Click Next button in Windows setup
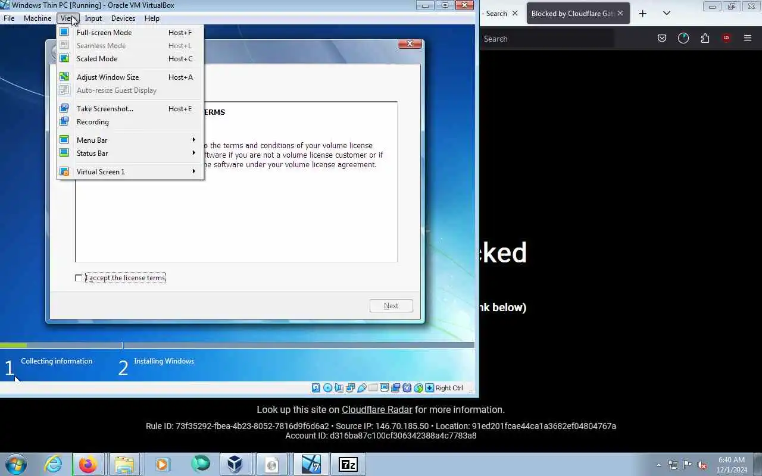 (x=391, y=306)
